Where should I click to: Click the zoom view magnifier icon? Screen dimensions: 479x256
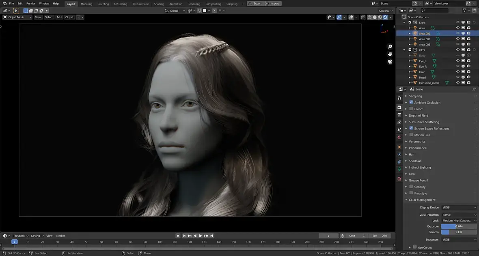(390, 47)
